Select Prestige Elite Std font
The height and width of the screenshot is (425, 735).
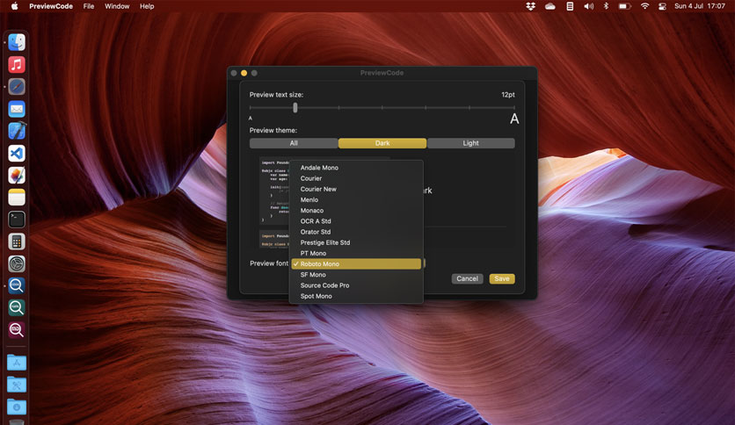356,242
